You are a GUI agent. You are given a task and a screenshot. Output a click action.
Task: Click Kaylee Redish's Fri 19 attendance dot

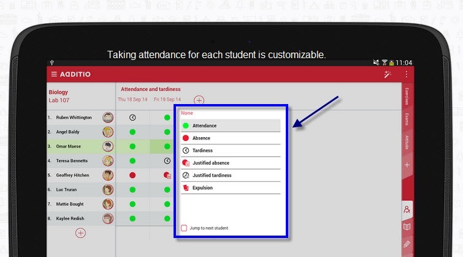[167, 218]
